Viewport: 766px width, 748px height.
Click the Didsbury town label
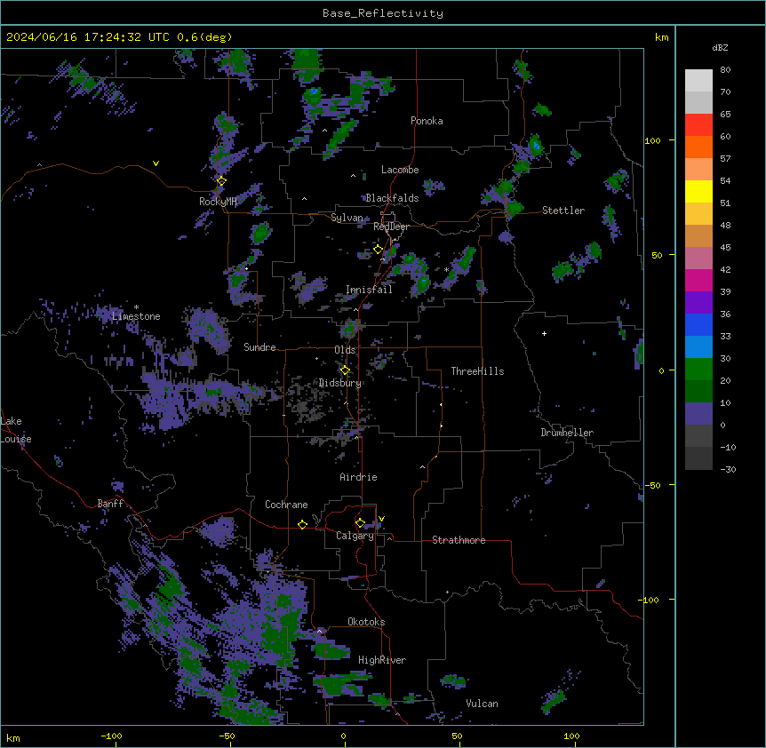(340, 383)
